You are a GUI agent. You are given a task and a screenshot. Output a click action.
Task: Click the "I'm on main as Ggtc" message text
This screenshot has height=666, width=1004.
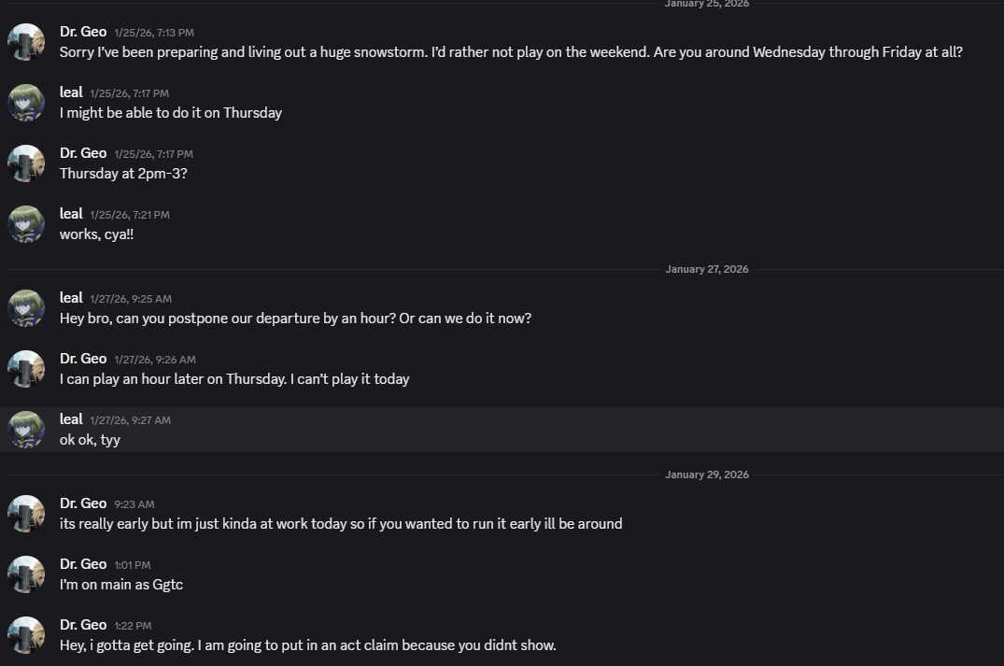pyautogui.click(x=121, y=585)
